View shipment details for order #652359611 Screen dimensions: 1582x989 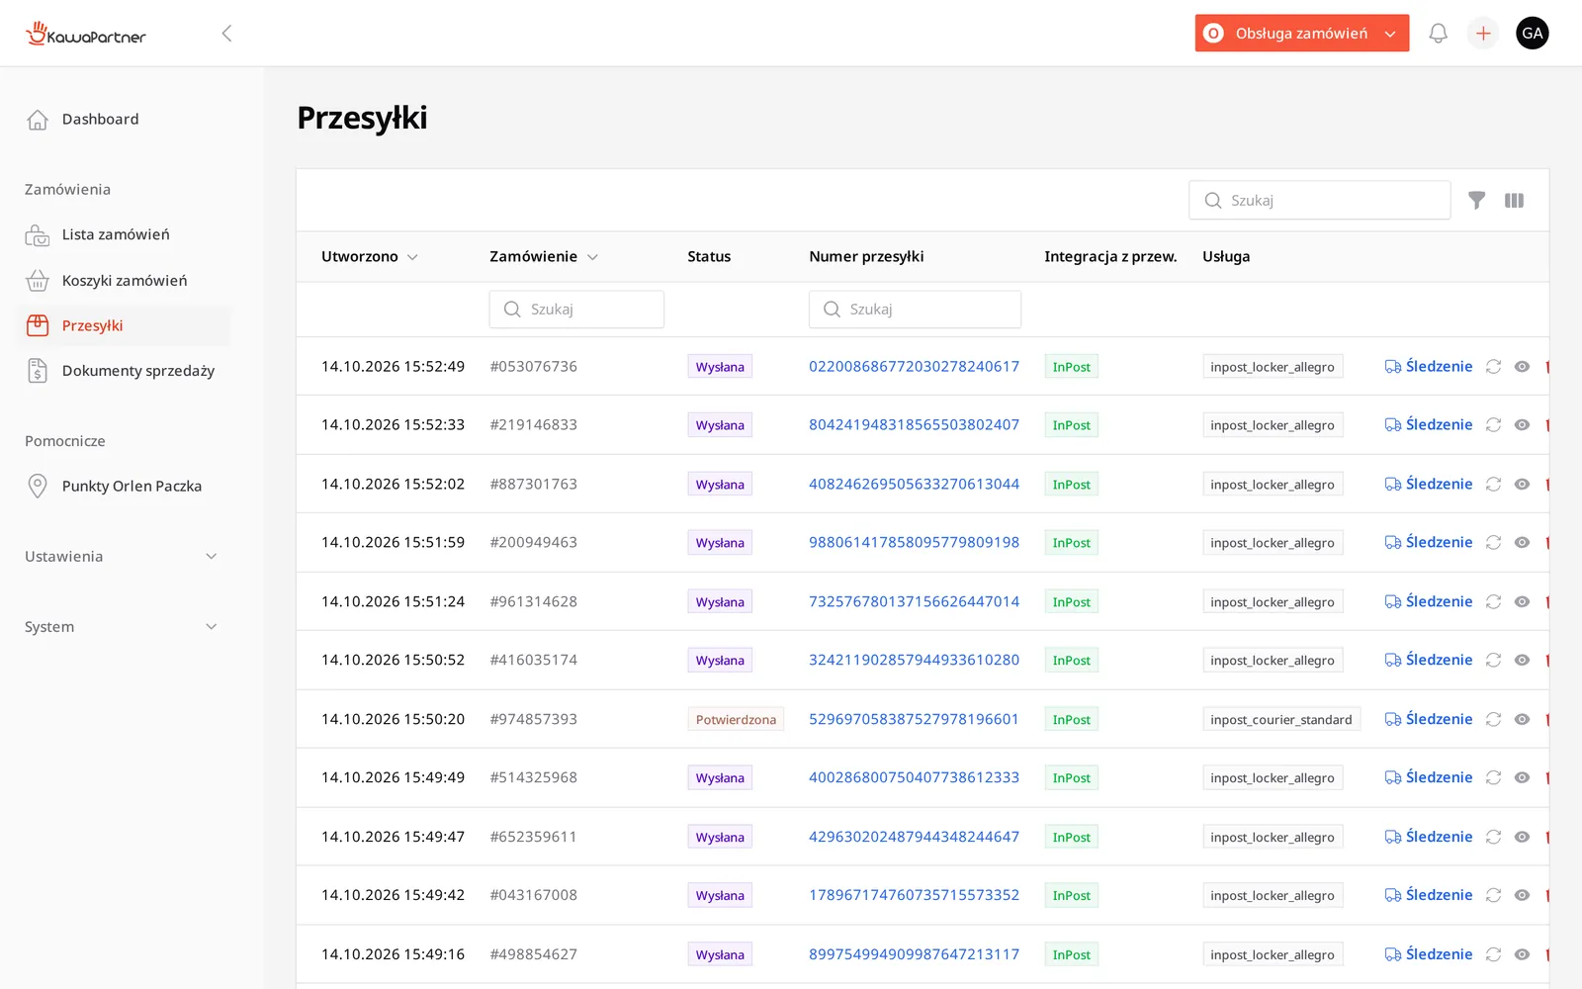pos(1523,838)
